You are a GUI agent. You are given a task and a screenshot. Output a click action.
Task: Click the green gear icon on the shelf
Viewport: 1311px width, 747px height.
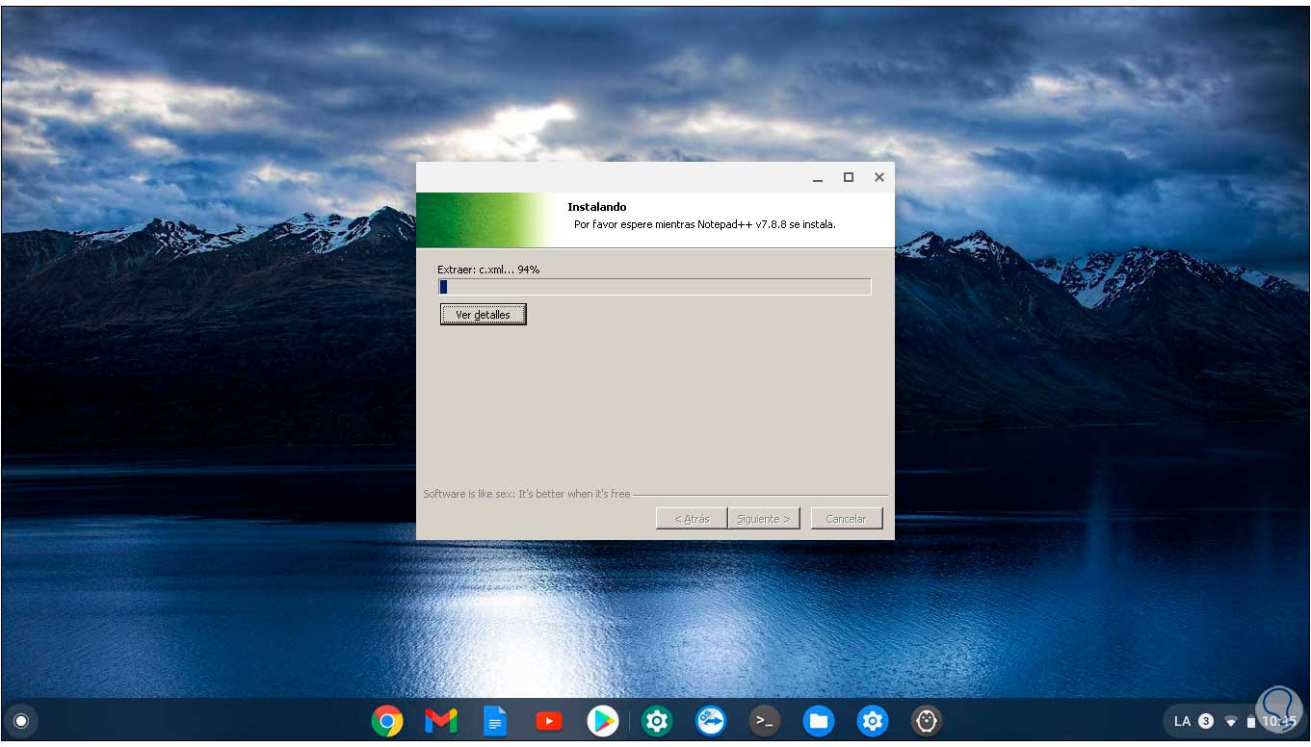[x=657, y=720]
